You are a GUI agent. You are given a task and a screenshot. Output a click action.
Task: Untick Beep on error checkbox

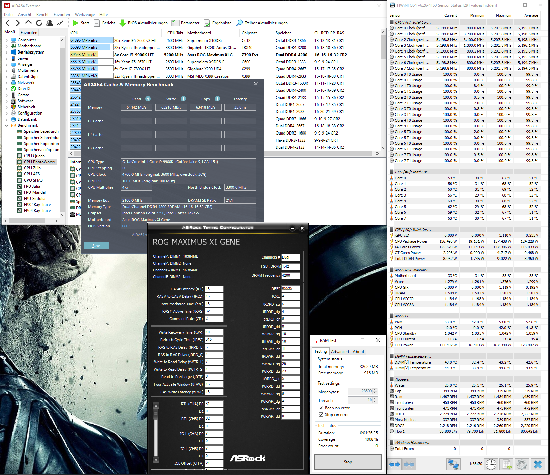click(321, 408)
